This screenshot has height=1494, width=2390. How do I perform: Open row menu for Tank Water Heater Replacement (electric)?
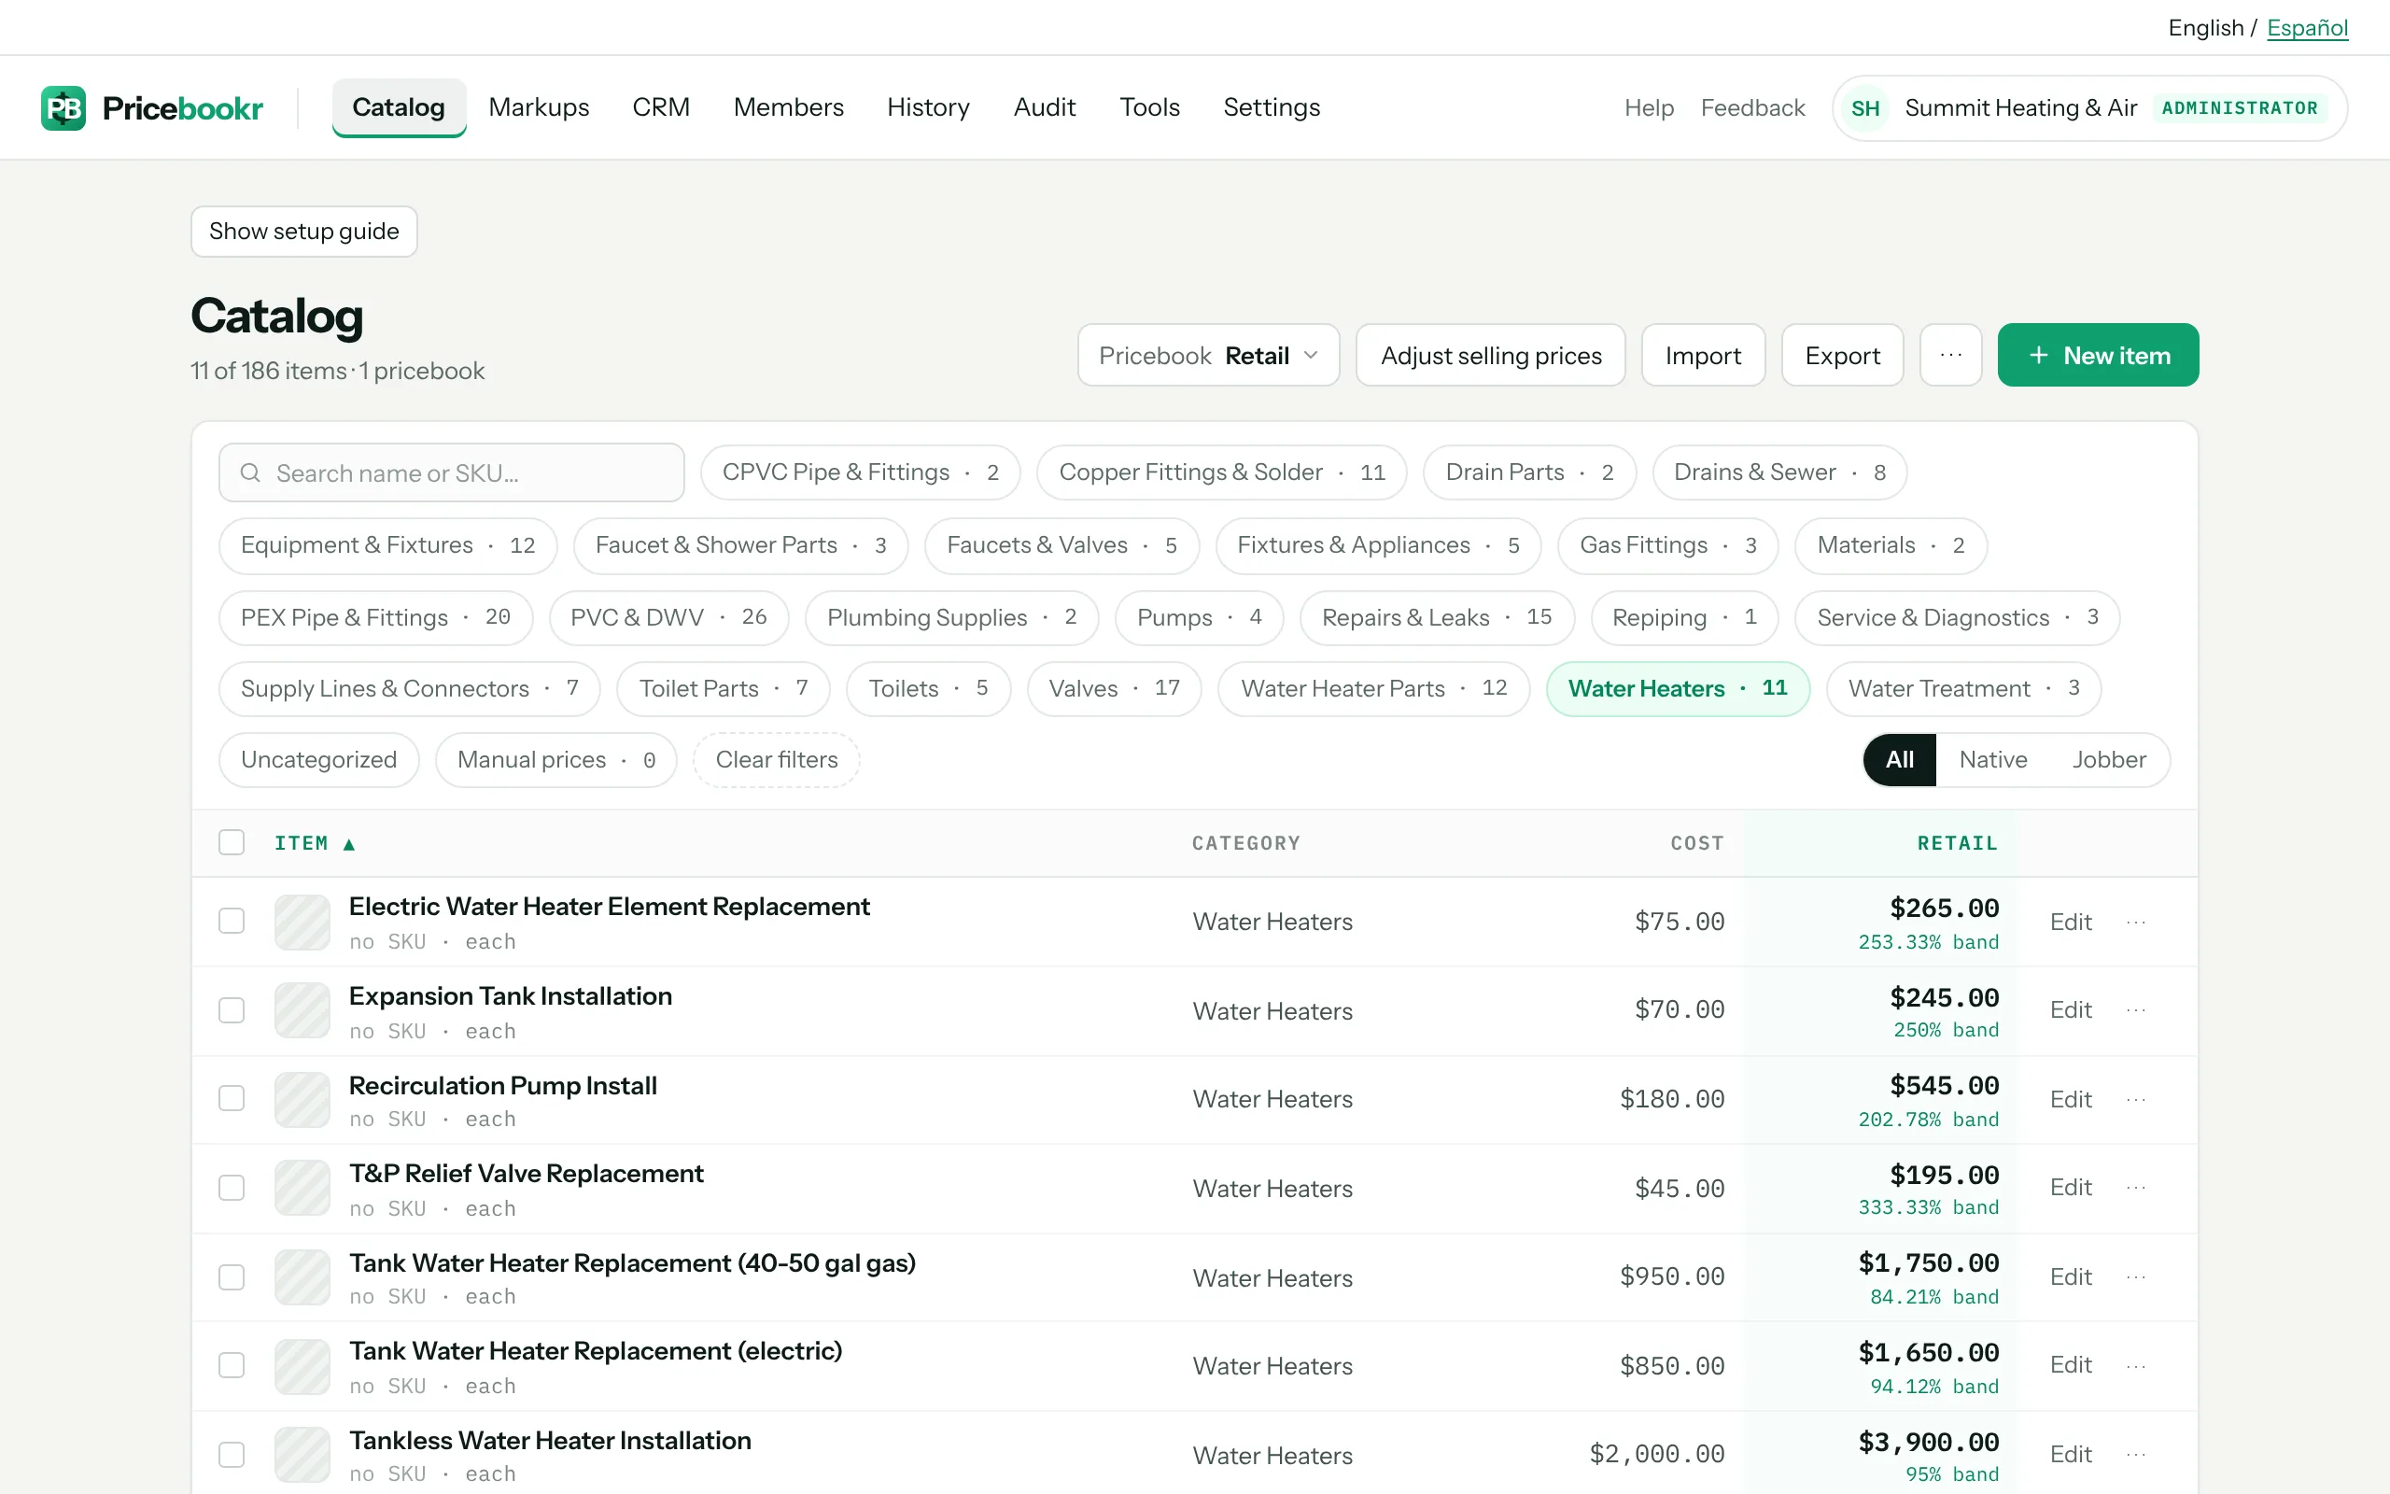click(2136, 1365)
